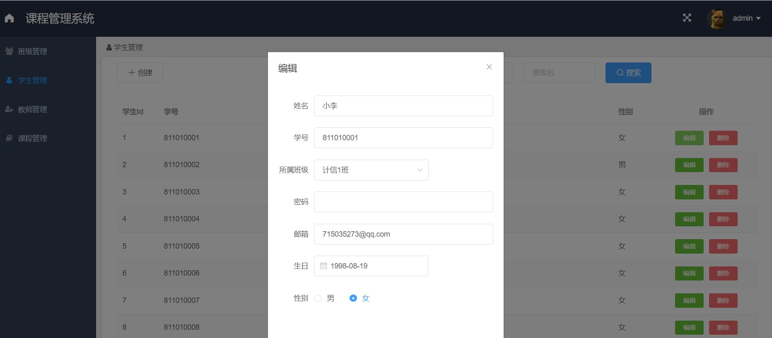Click the 班级管理 group icon

(9, 51)
